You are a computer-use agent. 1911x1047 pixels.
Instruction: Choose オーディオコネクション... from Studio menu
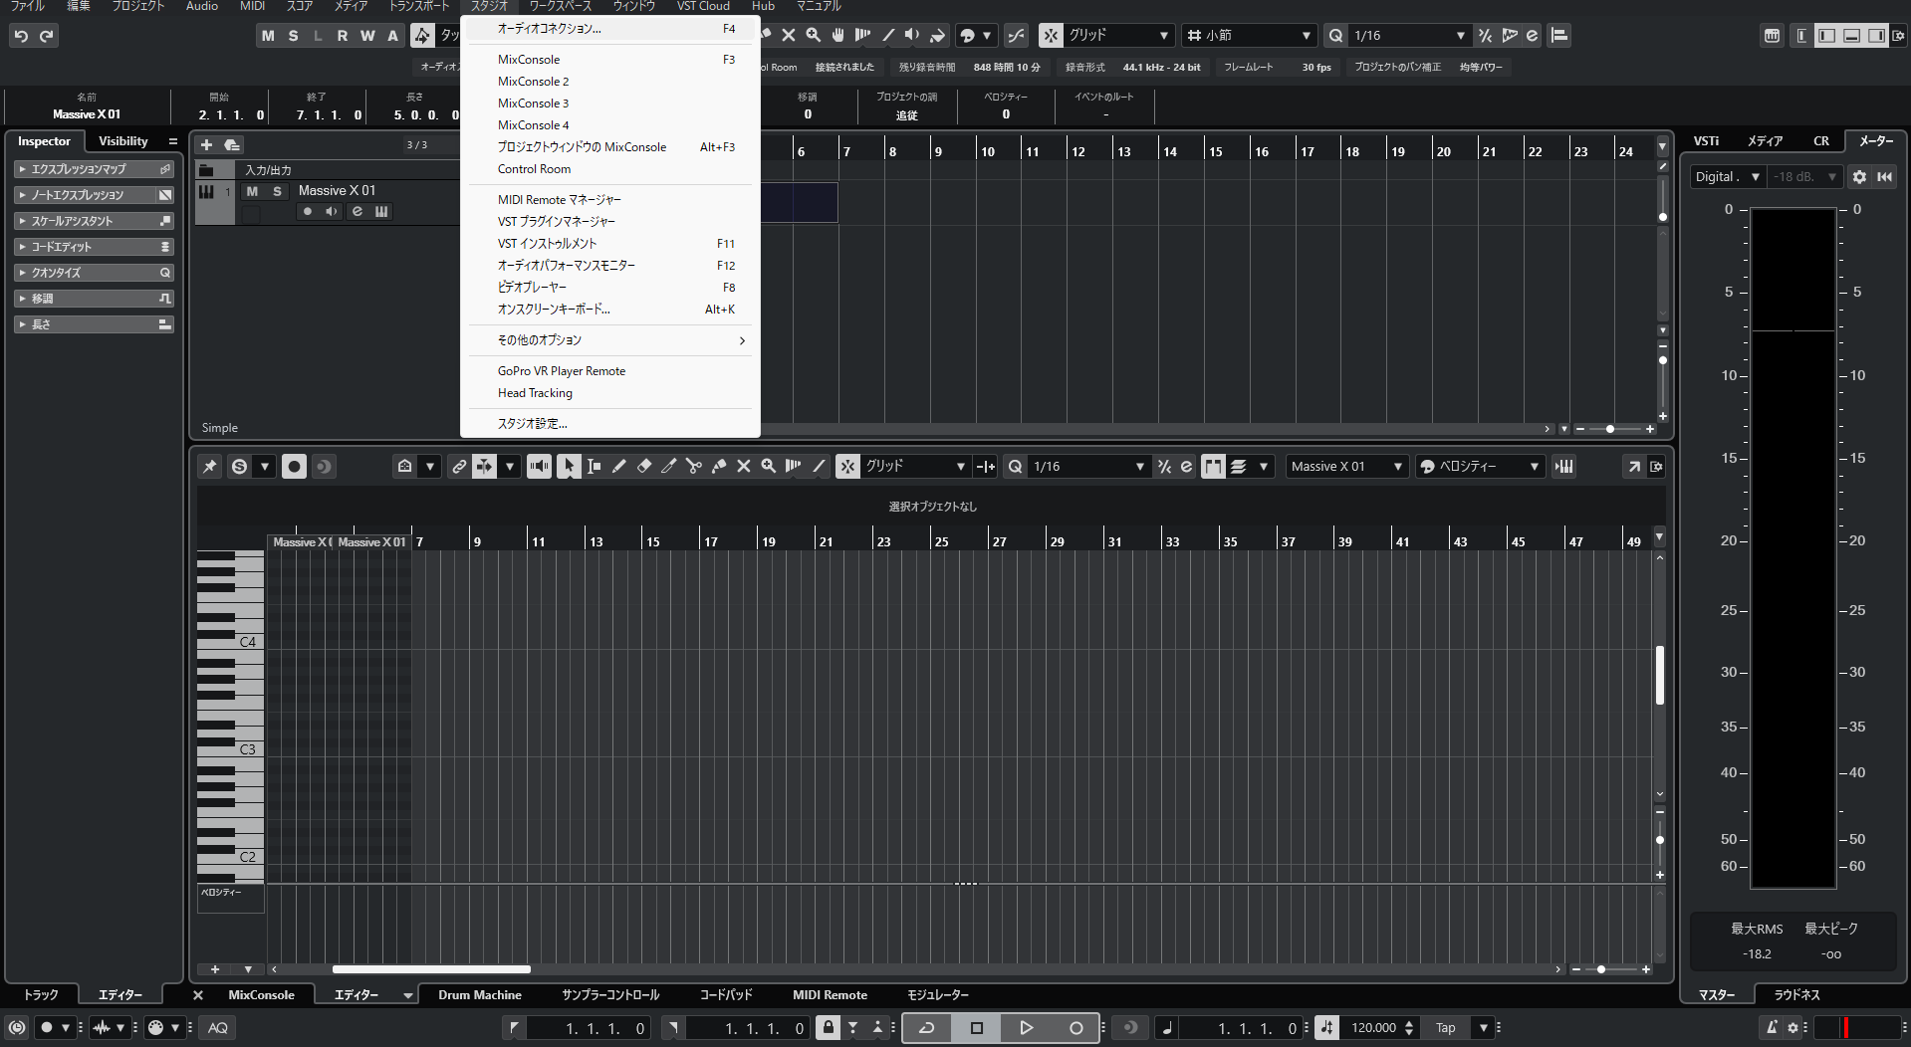[610, 29]
